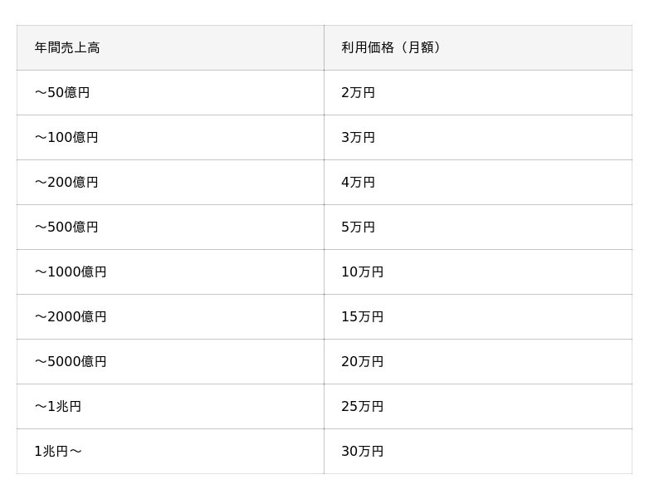The image size is (664, 499).
Task: Click the ～100億円 row cell
Action: click(170, 137)
